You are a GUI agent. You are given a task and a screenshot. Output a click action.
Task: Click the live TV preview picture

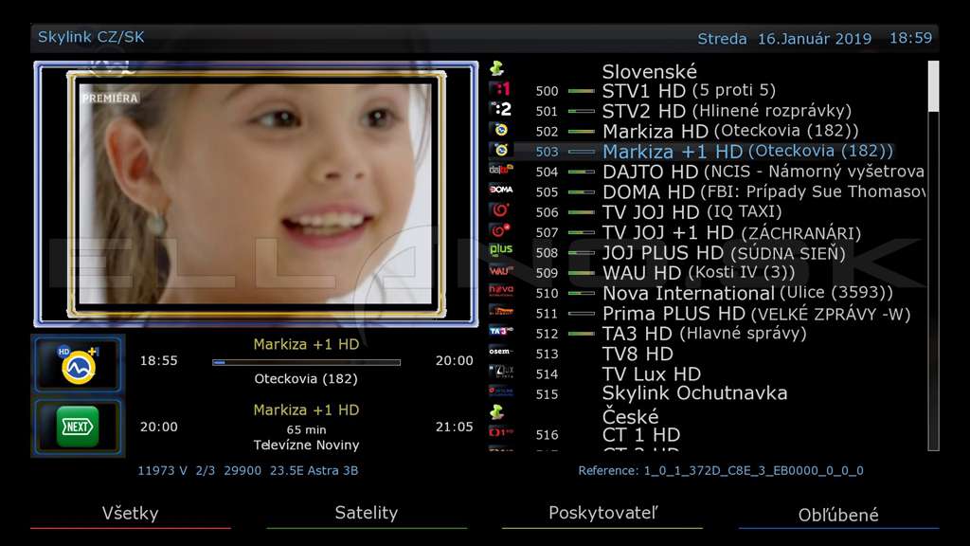[x=256, y=193]
